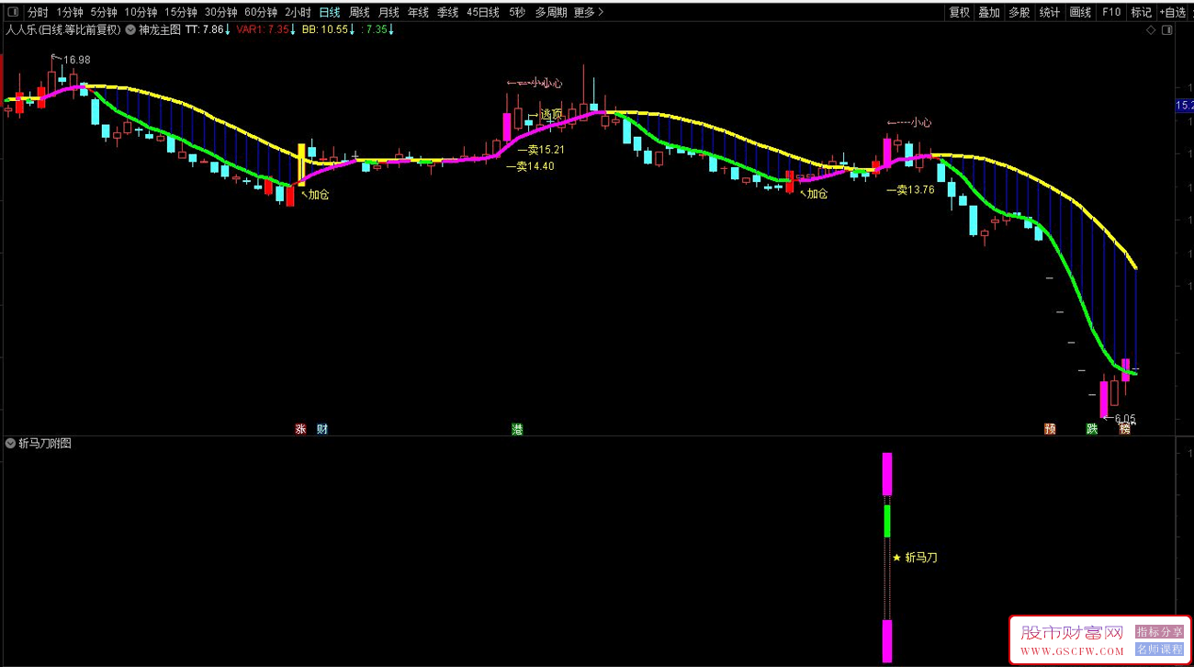1194x667 pixels.
Task: Click the 多股 multi-stock button
Action: tap(1019, 12)
